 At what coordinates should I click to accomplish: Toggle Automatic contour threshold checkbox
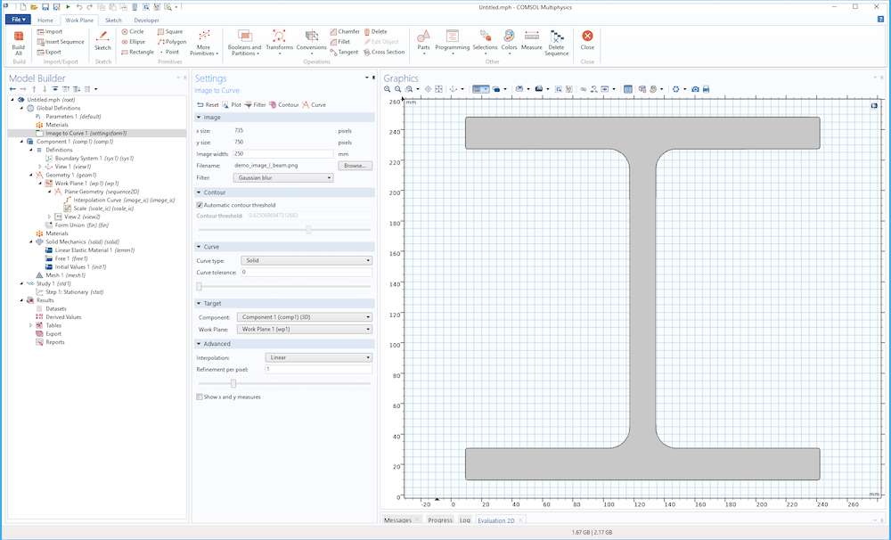click(200, 205)
